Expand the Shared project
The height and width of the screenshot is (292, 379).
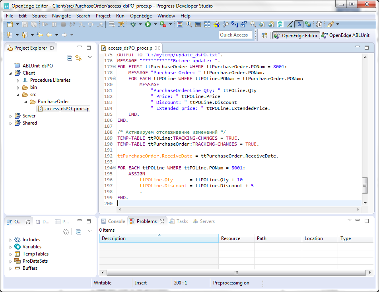point(10,123)
